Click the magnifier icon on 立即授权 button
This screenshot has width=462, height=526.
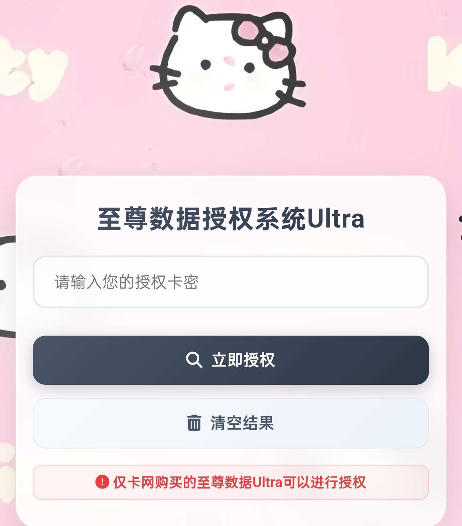tap(194, 360)
